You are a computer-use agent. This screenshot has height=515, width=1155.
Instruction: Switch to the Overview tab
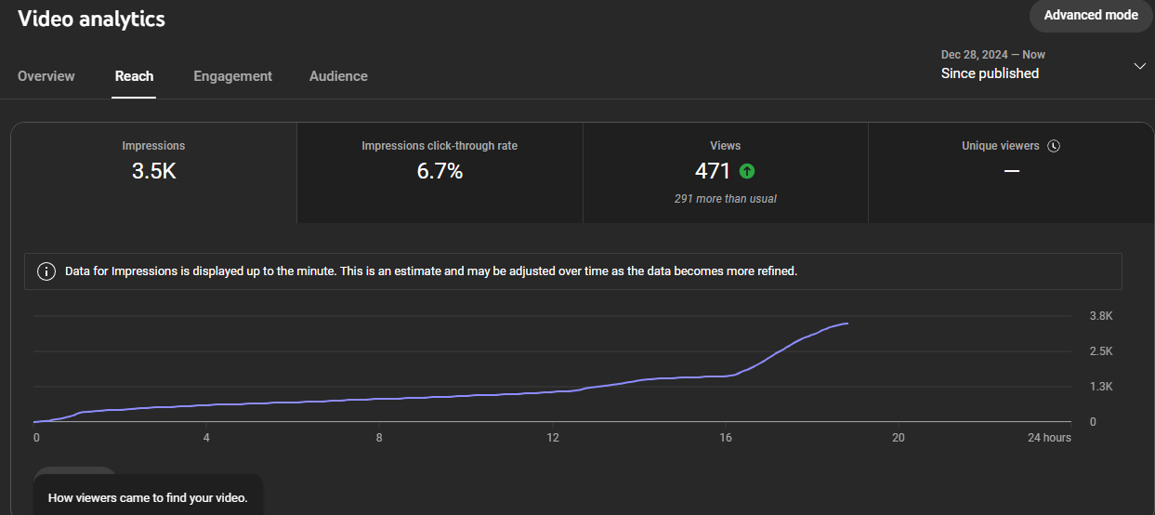click(x=46, y=76)
